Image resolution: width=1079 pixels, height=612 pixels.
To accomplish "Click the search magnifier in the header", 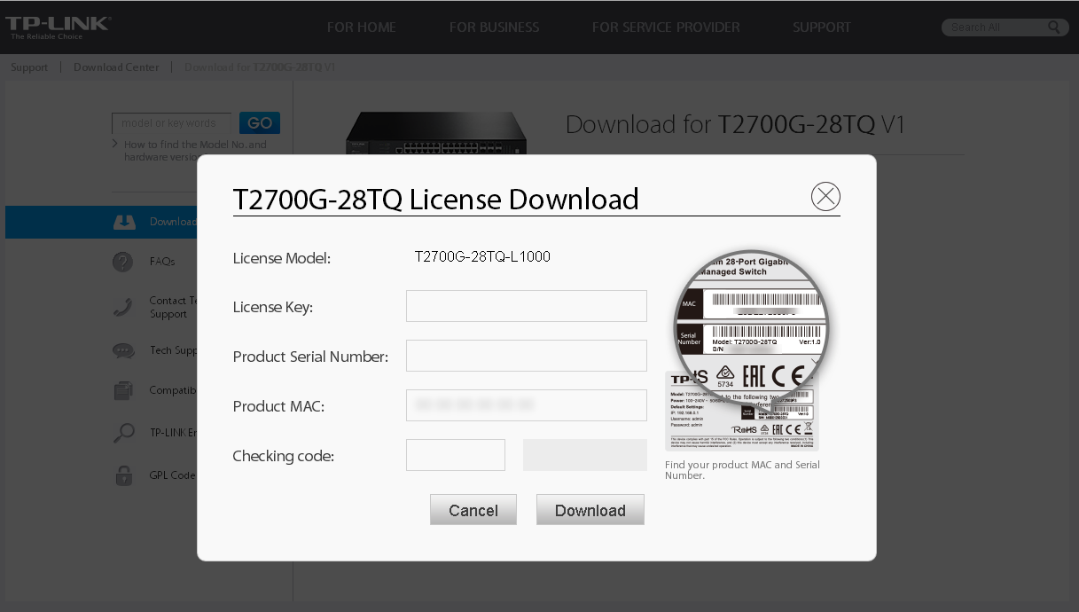I will click(x=1053, y=27).
